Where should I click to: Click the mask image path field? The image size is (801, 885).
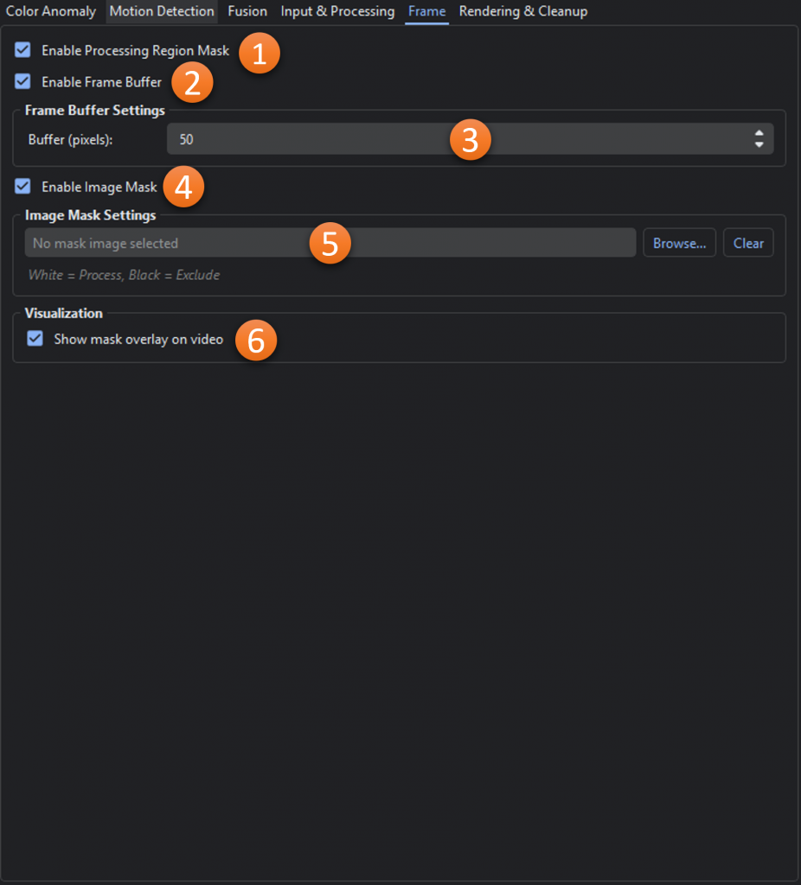tap(173, 243)
